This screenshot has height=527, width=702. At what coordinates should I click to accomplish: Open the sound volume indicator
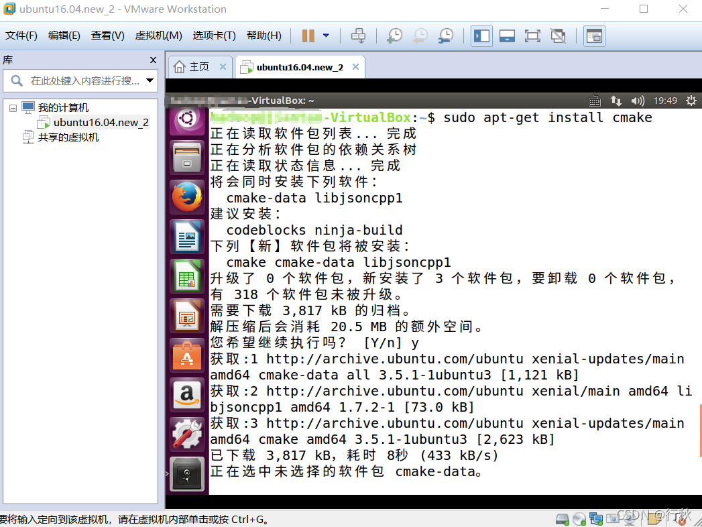(638, 101)
